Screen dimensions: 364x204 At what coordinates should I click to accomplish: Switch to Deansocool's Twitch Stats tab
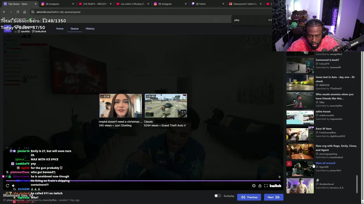point(245,4)
